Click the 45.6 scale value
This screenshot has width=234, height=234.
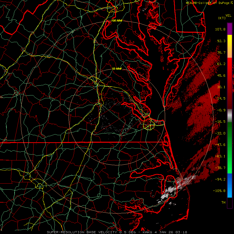coord(221,75)
